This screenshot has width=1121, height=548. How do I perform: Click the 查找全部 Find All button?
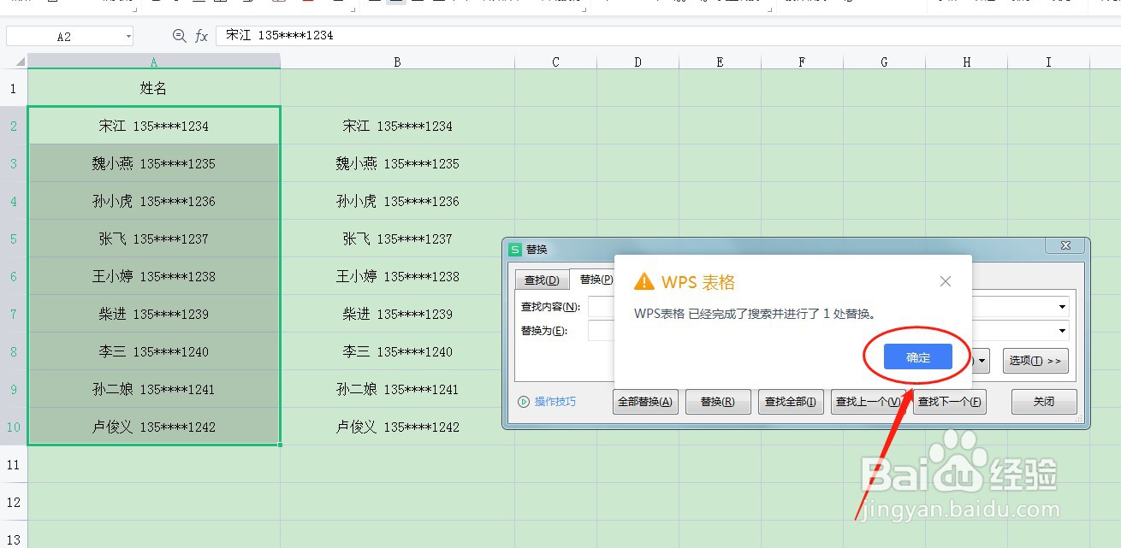click(790, 401)
